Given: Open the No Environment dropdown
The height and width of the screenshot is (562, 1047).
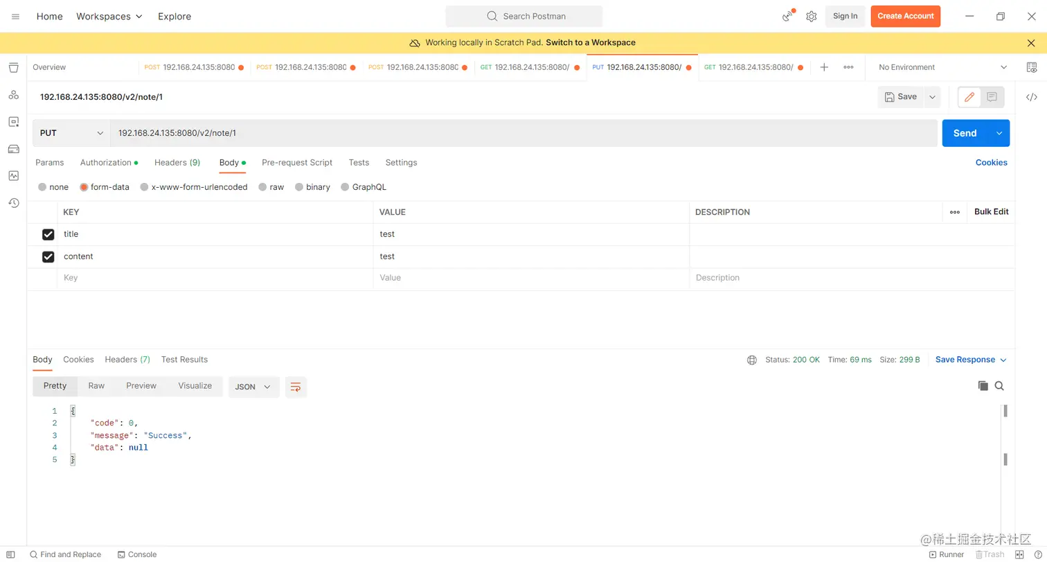Looking at the screenshot, I should point(942,67).
